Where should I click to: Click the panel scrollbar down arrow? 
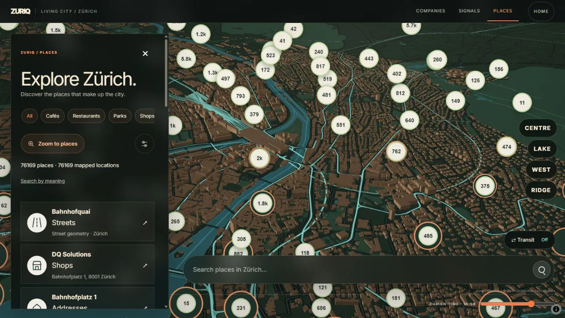click(x=166, y=307)
